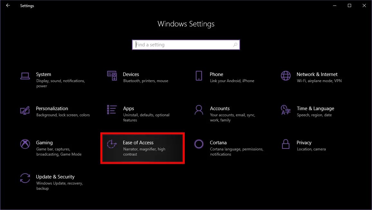This screenshot has height=210, width=372.
Task: Click the search magnifier icon
Action: click(x=235, y=45)
